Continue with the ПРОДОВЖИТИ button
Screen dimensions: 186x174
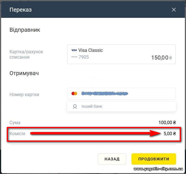154,159
